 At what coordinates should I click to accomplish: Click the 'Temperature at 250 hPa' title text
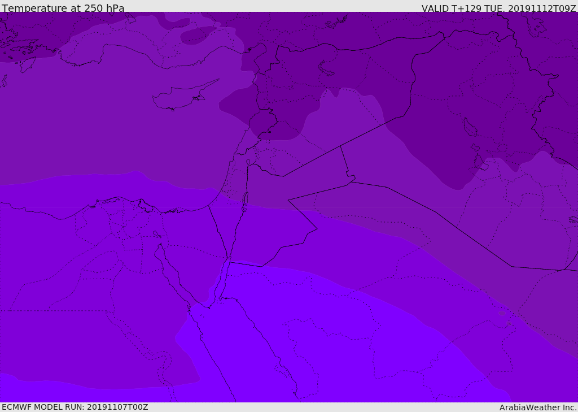(x=63, y=8)
